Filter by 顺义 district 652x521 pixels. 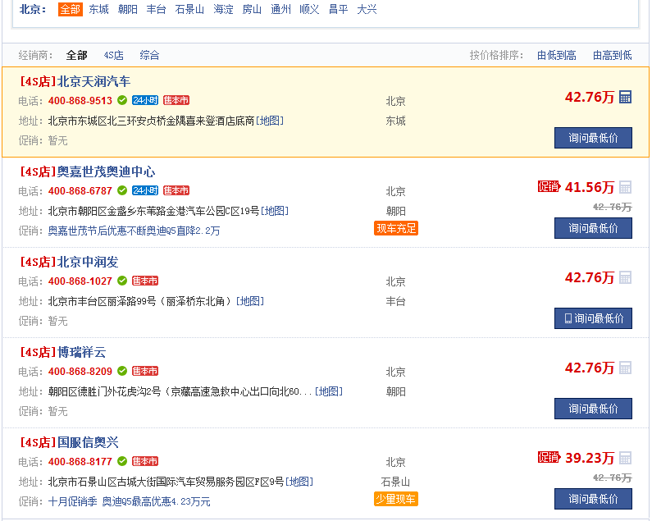coord(309,9)
